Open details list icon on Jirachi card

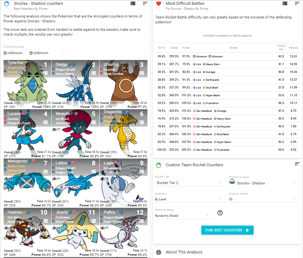94,221
